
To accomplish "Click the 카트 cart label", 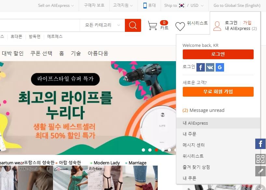I will tap(164, 28).
